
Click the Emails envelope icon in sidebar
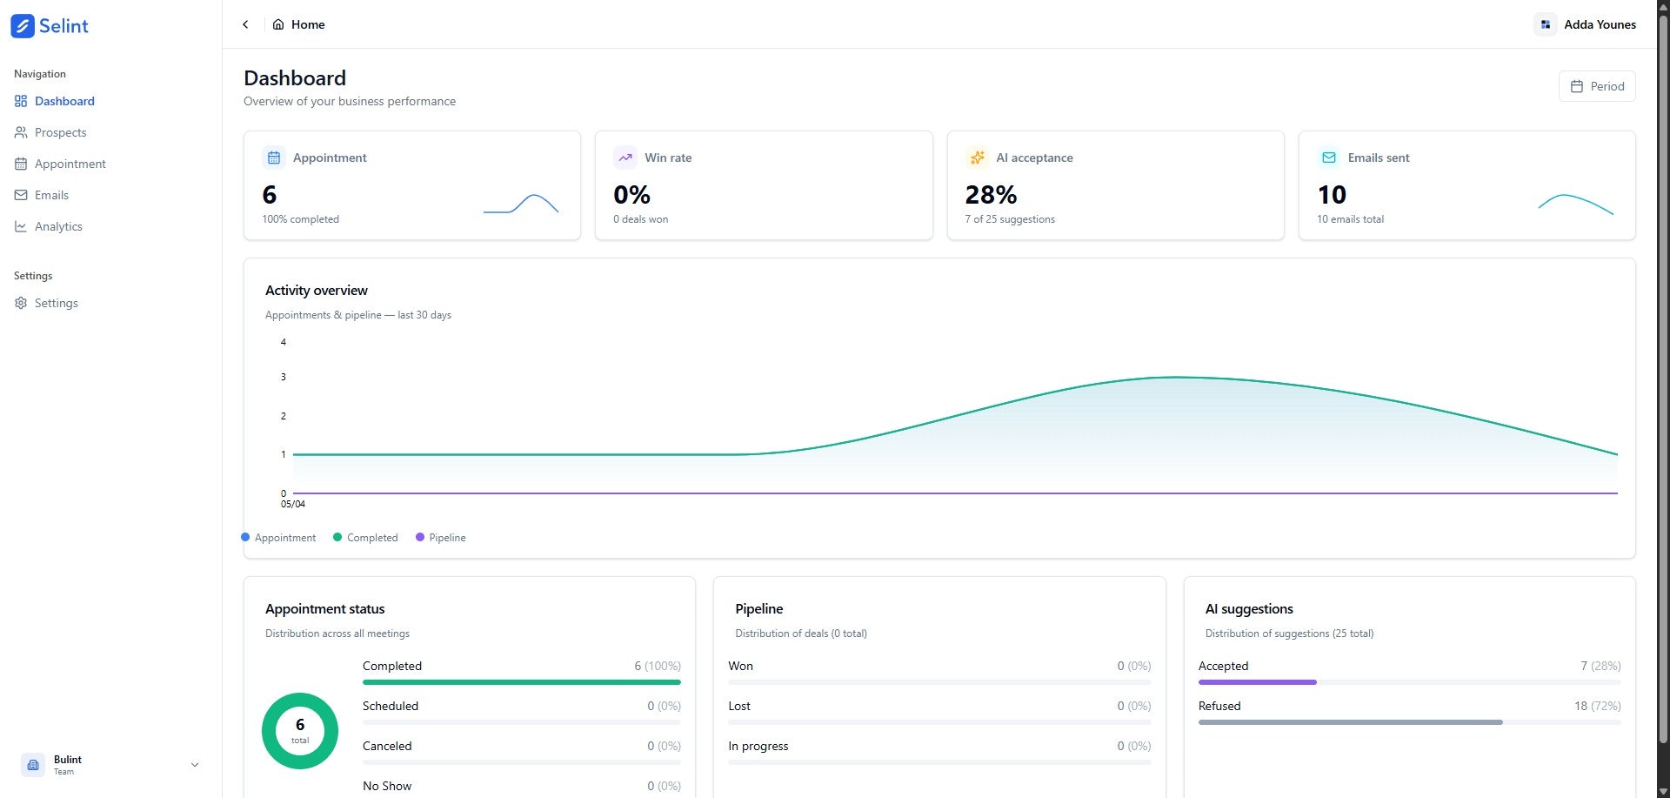pos(21,195)
